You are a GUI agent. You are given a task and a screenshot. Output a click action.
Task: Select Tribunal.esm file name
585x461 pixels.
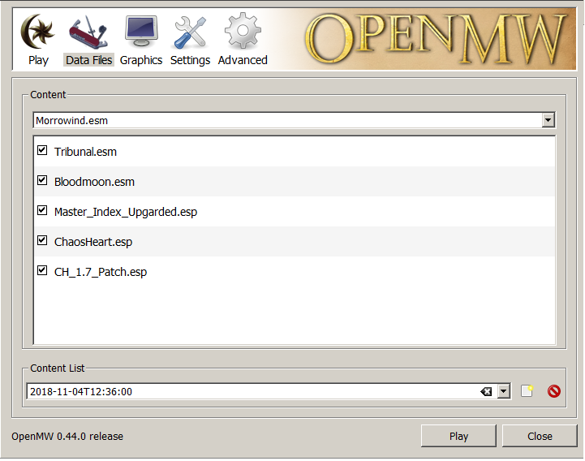coord(85,152)
